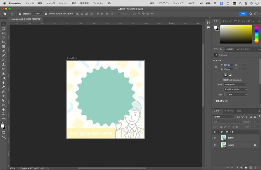Select the Horizontal Type tool
Screen dimensions: 261x170
click(x=3, y=96)
